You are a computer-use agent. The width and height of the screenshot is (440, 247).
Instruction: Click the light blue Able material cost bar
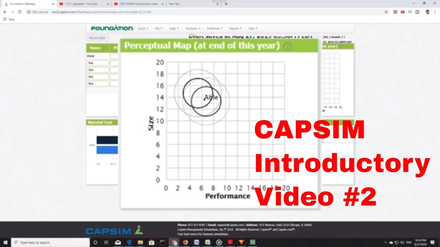[x=107, y=150]
